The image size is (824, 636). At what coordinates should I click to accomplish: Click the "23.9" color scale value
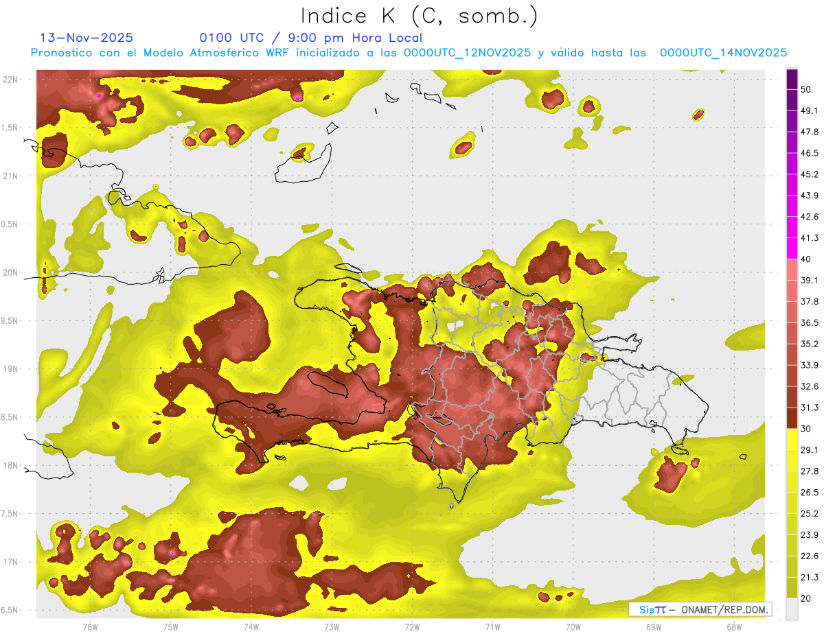(809, 535)
